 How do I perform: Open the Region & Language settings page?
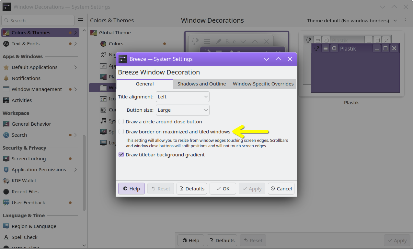[x=40, y=226]
